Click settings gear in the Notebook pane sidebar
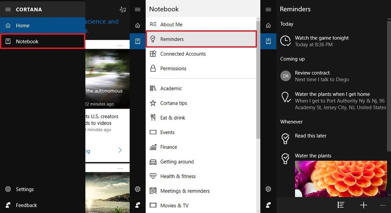The height and width of the screenshot is (213, 391). [x=137, y=189]
